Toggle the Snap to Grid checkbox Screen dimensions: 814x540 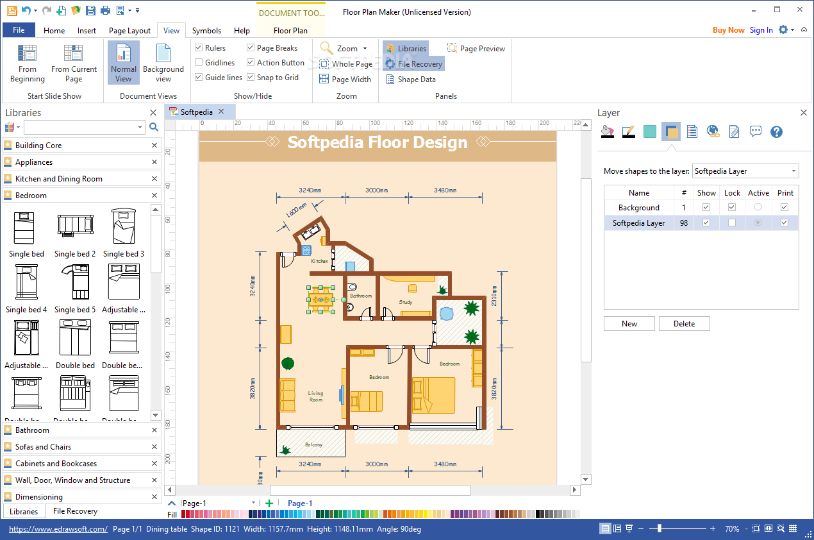tap(251, 78)
